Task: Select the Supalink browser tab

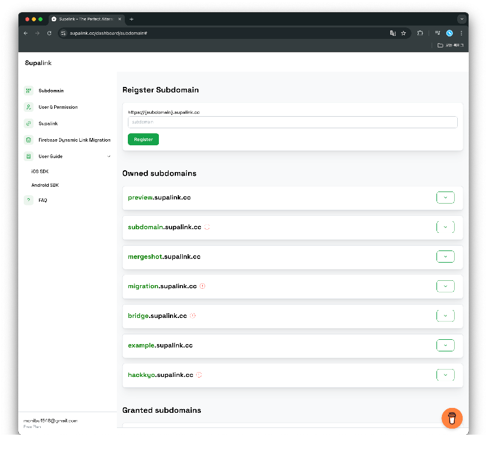Action: 86,19
